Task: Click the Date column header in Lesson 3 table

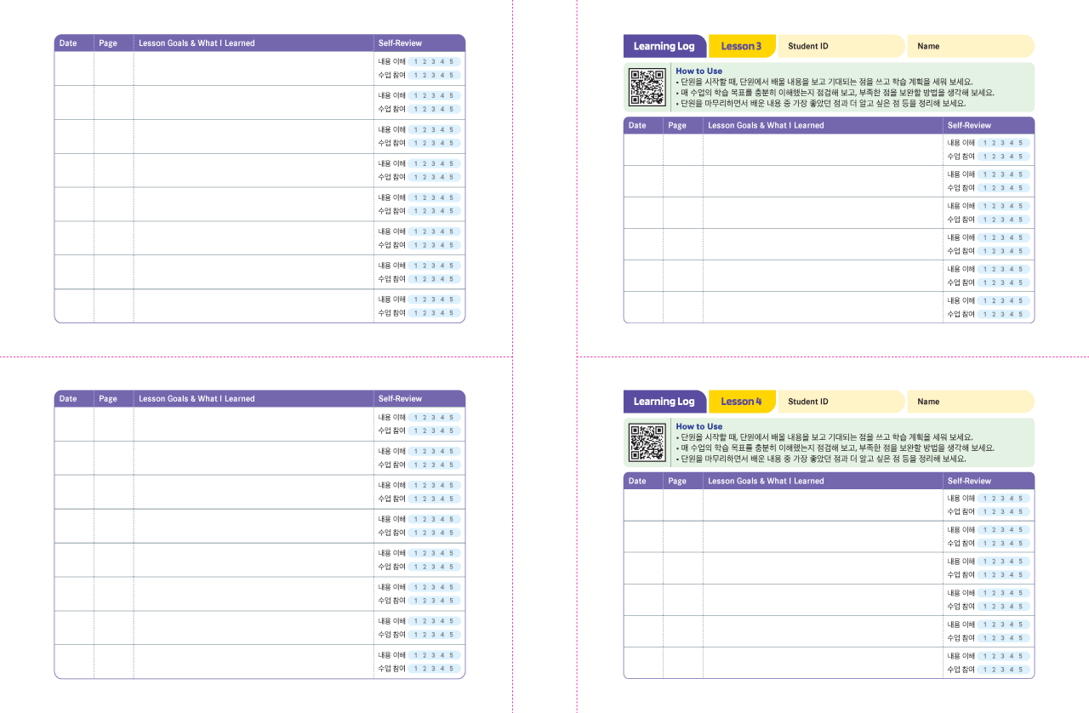Action: (637, 126)
